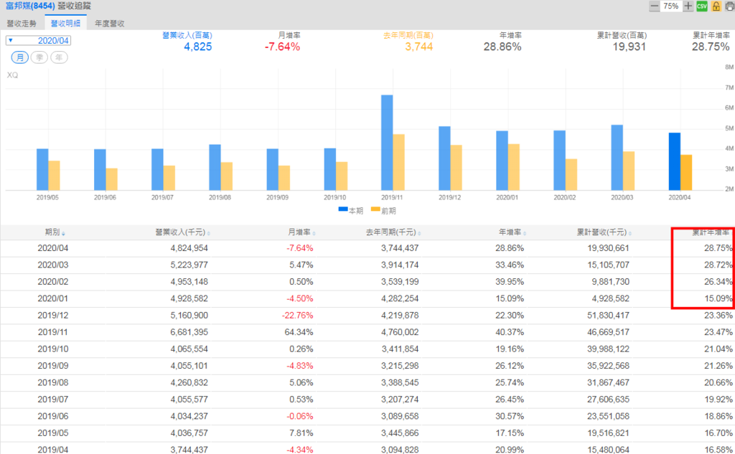
Task: Click the 2019/07 table row period
Action: pos(52,399)
